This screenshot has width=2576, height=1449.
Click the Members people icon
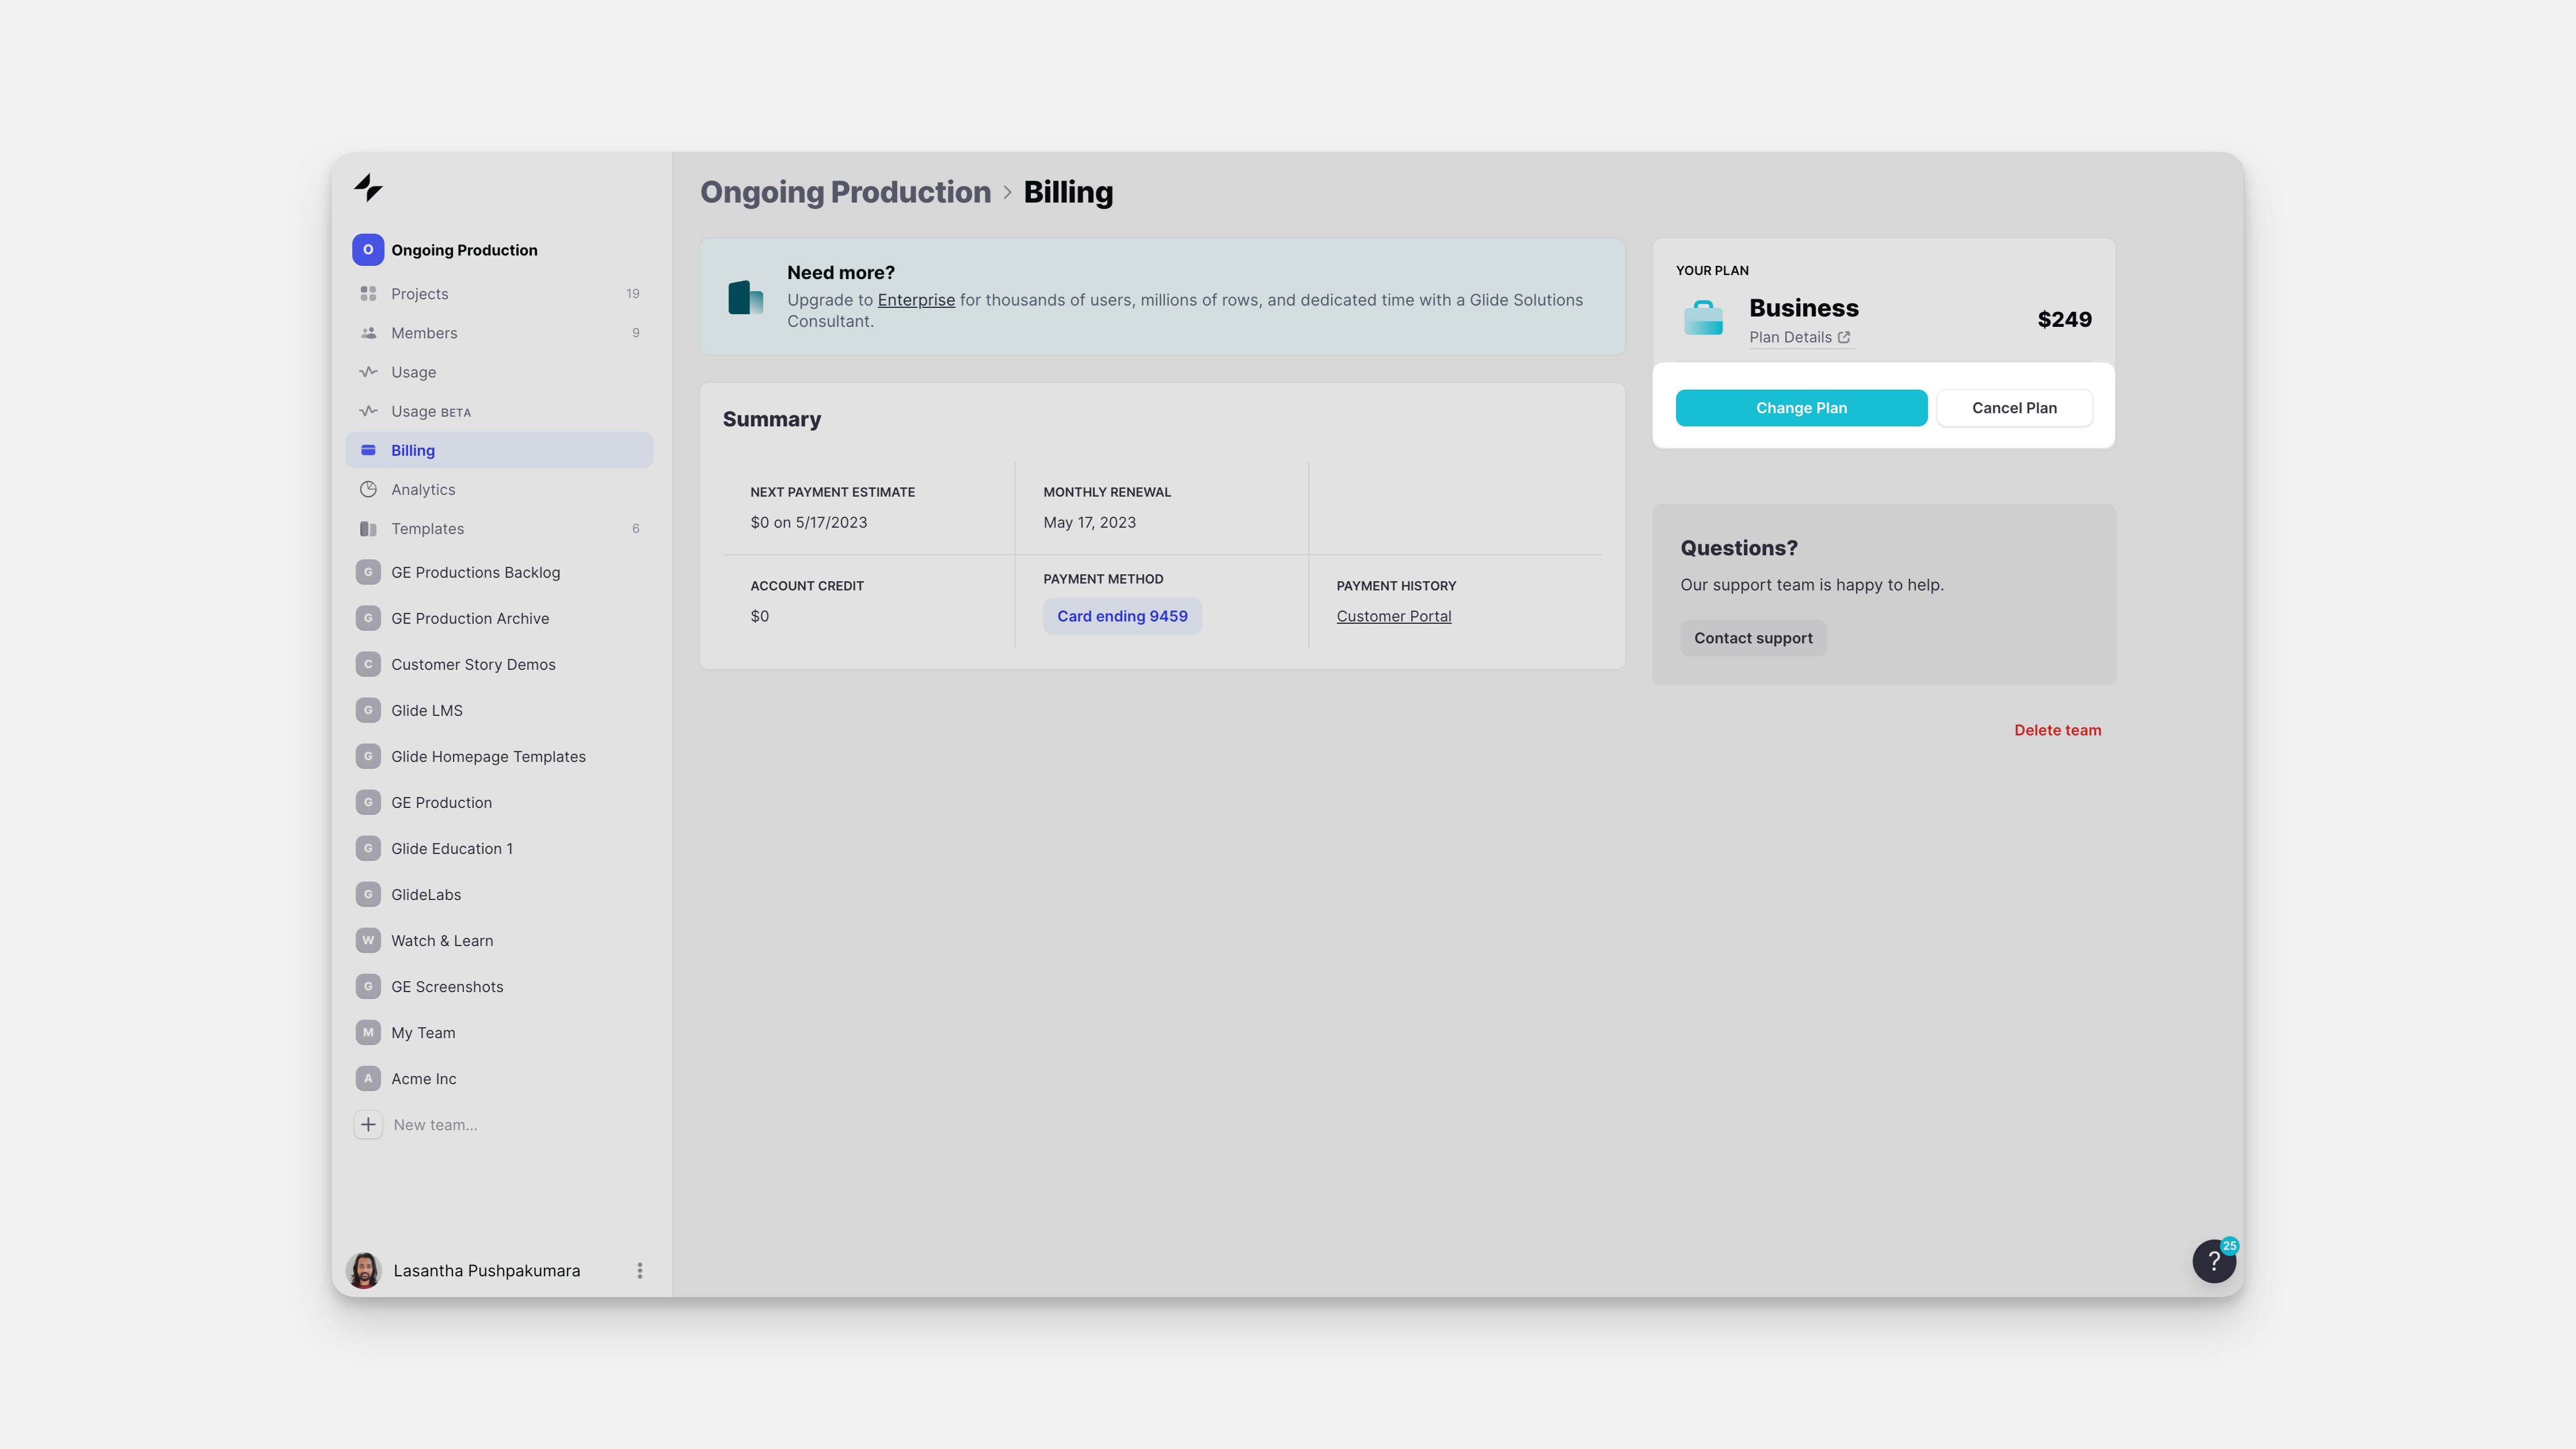point(368,333)
